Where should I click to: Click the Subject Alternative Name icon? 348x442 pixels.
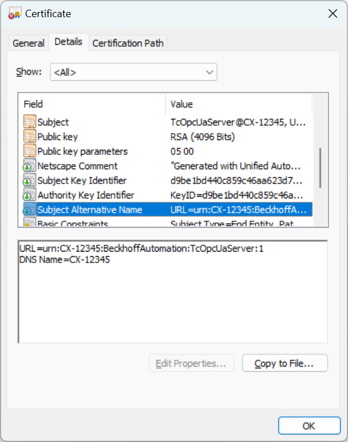30,210
